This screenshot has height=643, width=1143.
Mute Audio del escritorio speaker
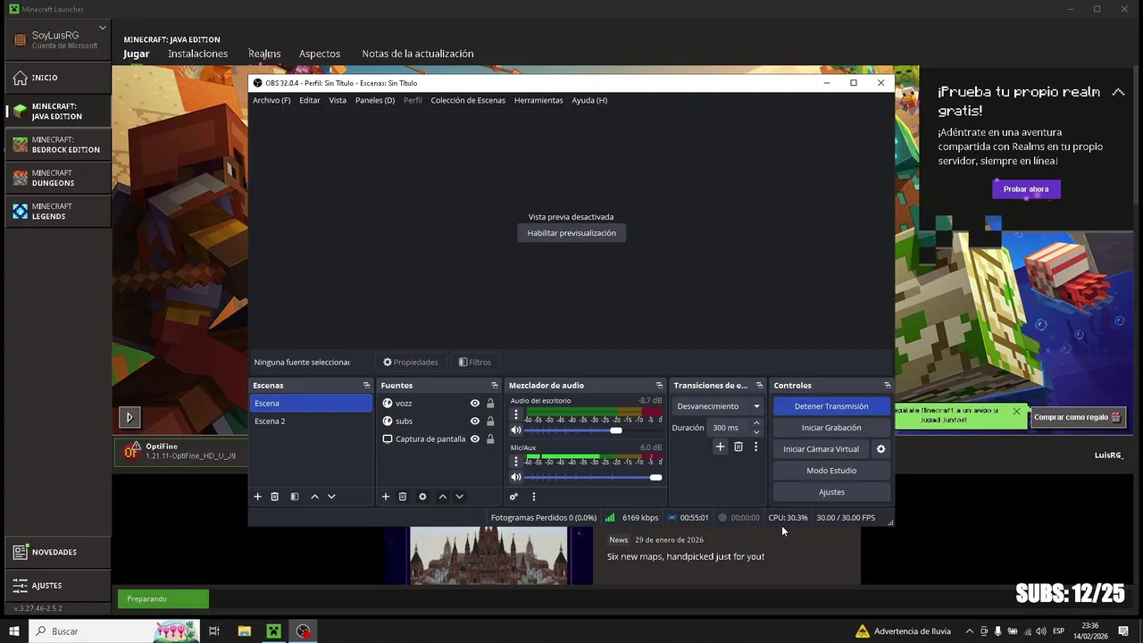click(x=515, y=430)
